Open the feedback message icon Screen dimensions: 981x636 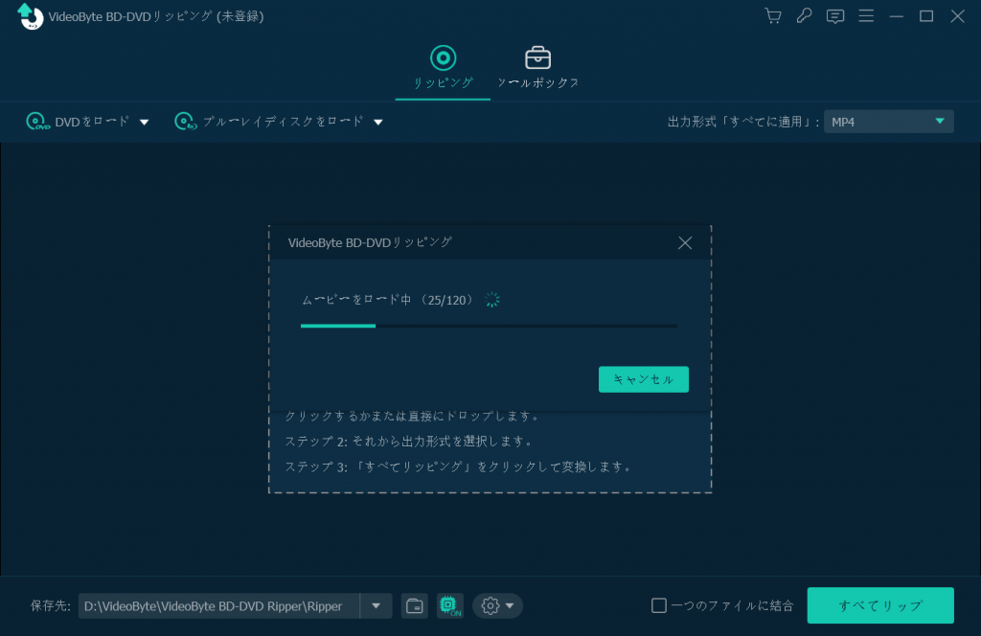pos(834,16)
